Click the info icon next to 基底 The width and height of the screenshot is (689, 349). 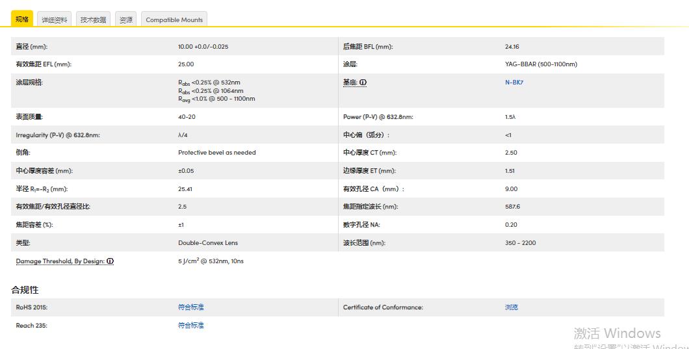pos(363,82)
